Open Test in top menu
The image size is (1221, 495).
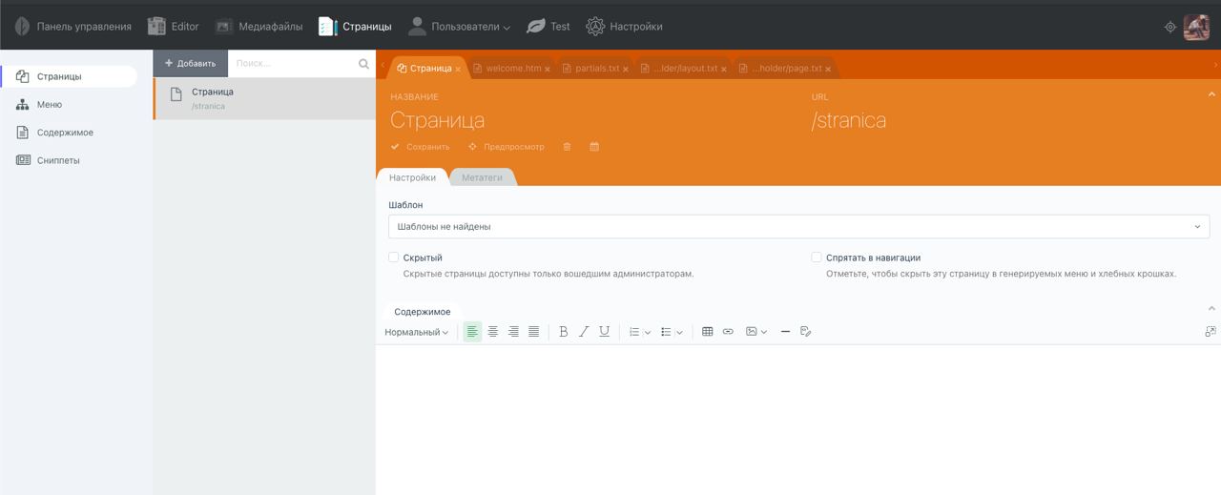(x=548, y=27)
